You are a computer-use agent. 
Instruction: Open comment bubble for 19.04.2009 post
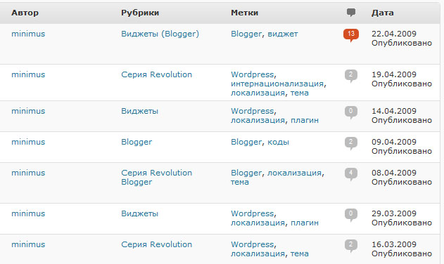[351, 76]
